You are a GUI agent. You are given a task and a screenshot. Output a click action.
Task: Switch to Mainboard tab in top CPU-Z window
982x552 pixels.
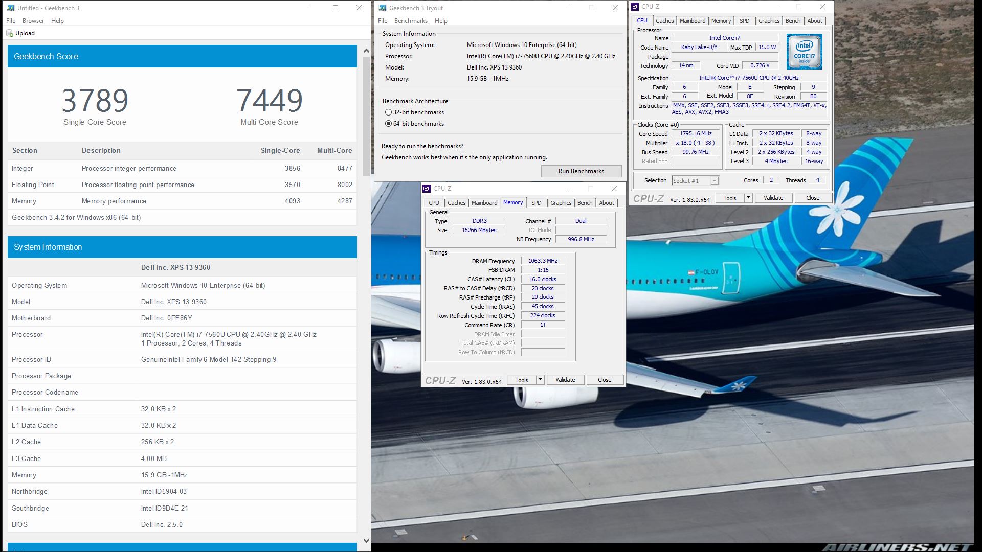click(692, 21)
